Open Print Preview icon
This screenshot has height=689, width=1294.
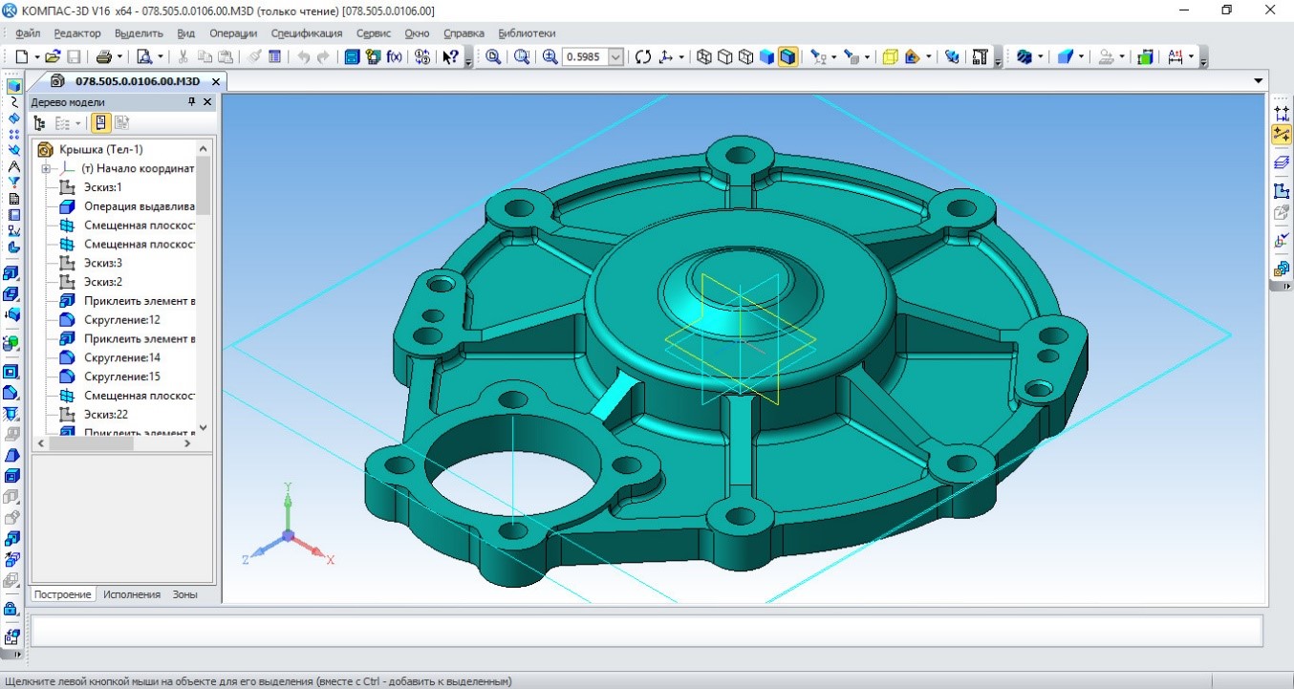[x=143, y=57]
